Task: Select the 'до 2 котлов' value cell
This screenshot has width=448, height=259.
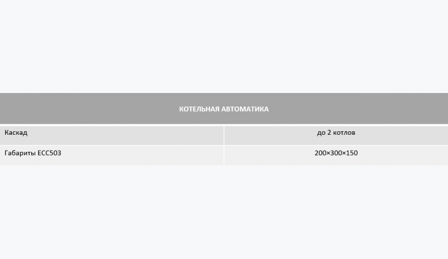Action: coord(336,135)
